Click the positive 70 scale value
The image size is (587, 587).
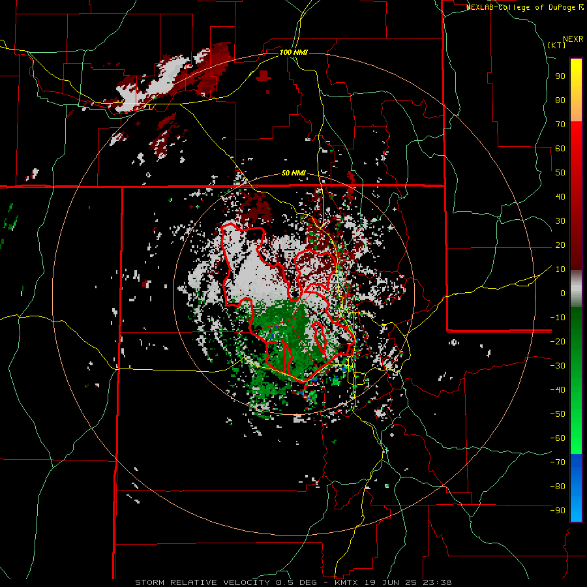(560, 125)
